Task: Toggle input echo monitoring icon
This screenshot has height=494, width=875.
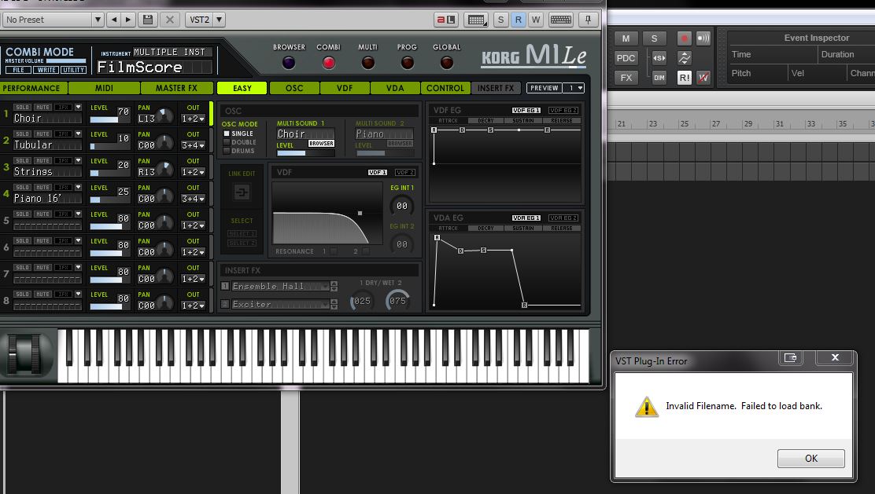Action: [x=703, y=38]
